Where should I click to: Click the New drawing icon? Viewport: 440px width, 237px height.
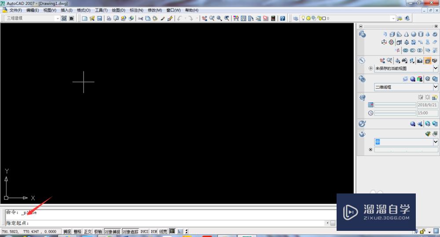(x=84, y=18)
